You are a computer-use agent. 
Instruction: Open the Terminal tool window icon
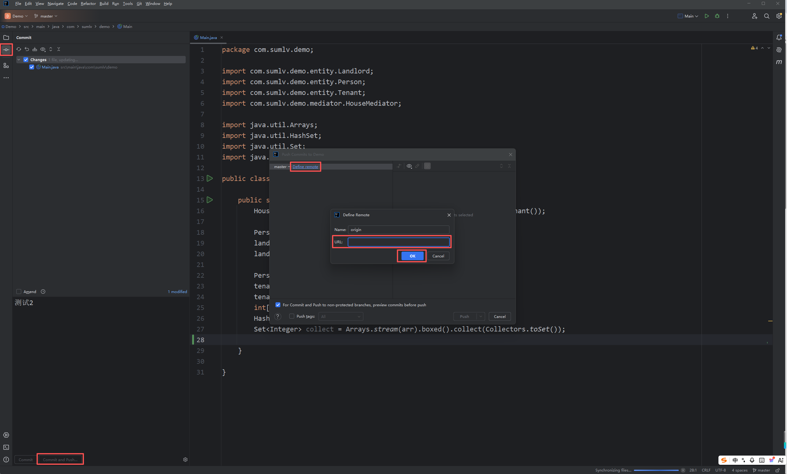[6, 447]
